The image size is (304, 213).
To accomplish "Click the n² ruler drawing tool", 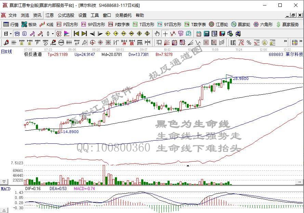I will 77,43.
